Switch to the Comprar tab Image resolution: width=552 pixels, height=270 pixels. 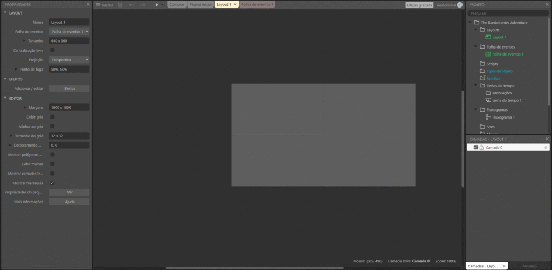pyautogui.click(x=177, y=4)
